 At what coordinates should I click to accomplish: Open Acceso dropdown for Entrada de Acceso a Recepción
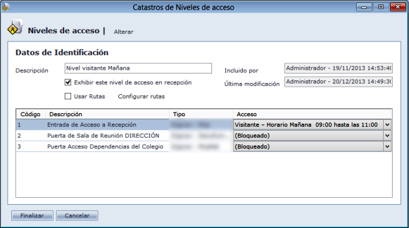[x=388, y=124]
